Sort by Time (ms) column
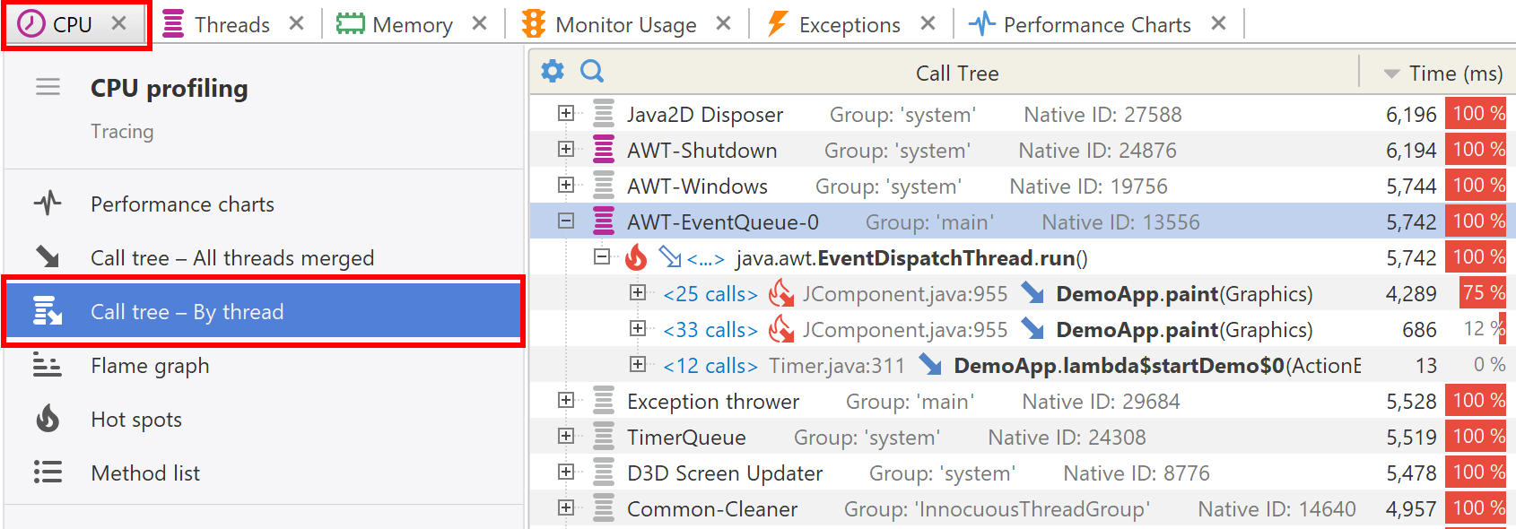The image size is (1516, 529). 1443,74
